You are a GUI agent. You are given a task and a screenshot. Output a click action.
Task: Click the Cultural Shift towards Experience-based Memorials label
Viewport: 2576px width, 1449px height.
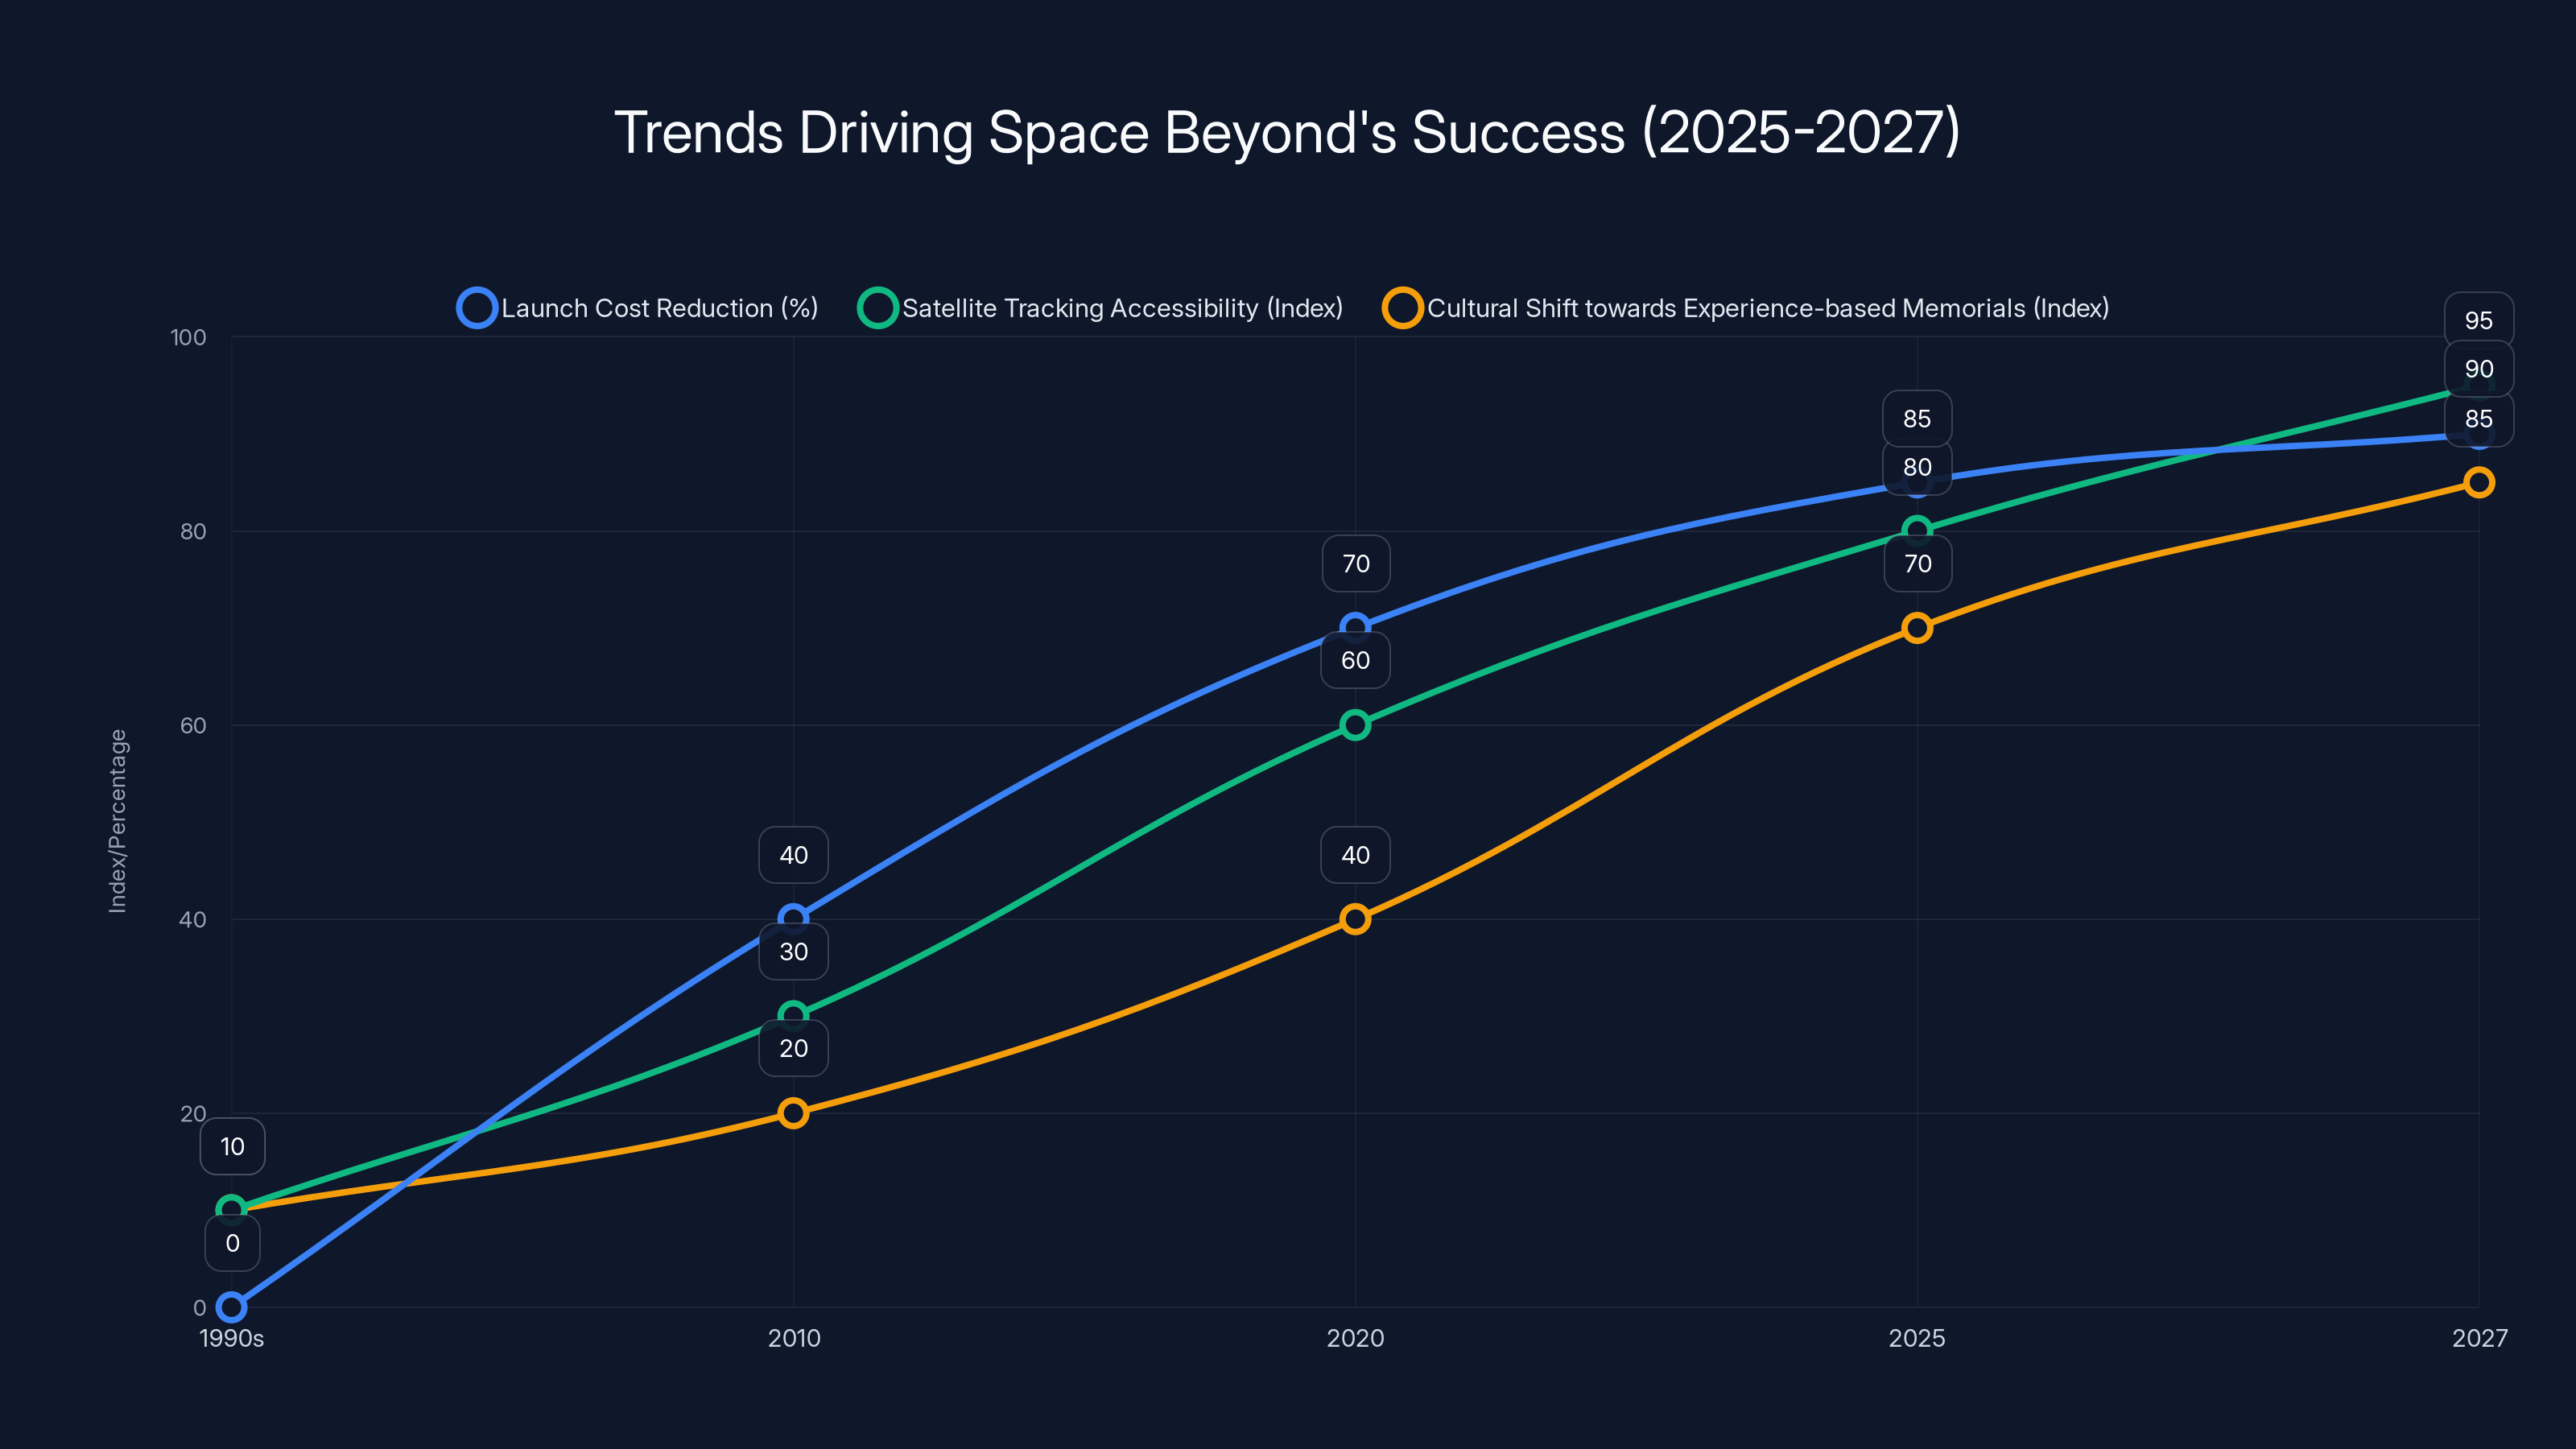1768,308
